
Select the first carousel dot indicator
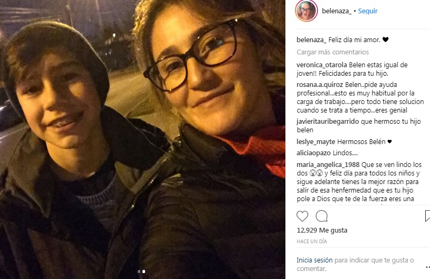coord(139,272)
